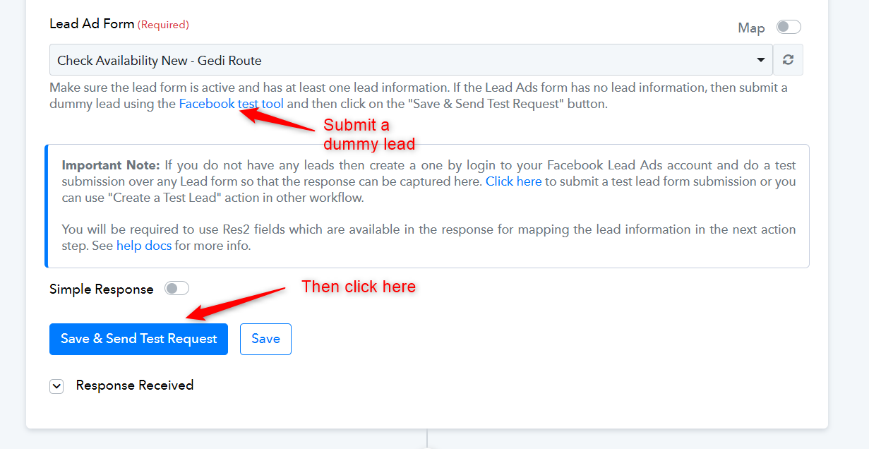Expand the Response Received section label
This screenshot has width=869, height=449.
tap(135, 385)
